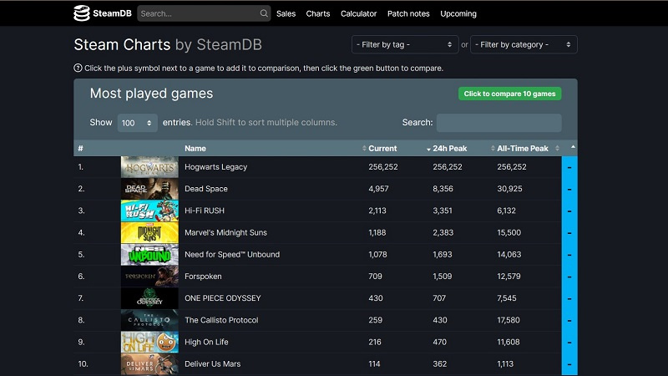Remove ONE PIECE ODYSSEY from comparison
Image resolution: width=668 pixels, height=376 pixels.
tap(569, 298)
